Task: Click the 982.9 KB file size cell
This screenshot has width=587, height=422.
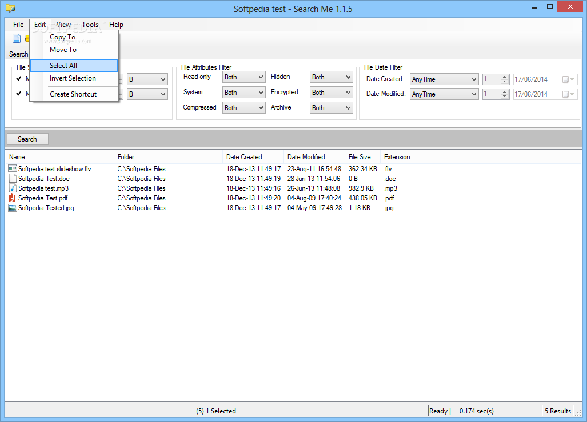Action: coord(361,188)
